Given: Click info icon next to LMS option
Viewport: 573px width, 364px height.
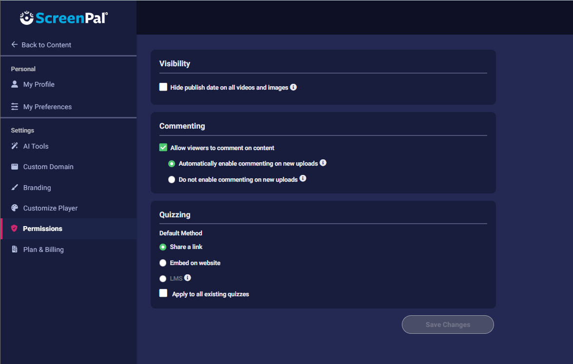Looking at the screenshot, I should click(187, 278).
